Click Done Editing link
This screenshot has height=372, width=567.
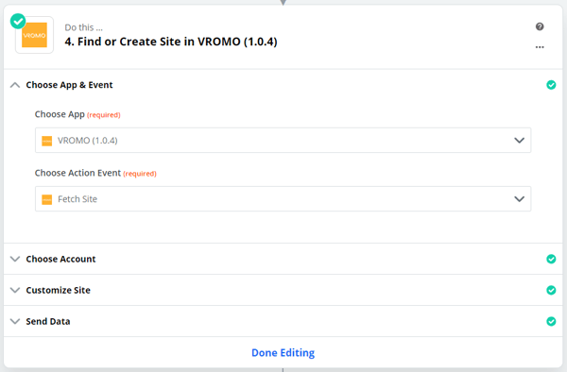click(283, 352)
